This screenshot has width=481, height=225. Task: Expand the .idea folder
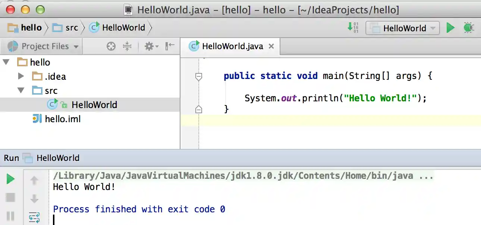pyautogui.click(x=21, y=77)
